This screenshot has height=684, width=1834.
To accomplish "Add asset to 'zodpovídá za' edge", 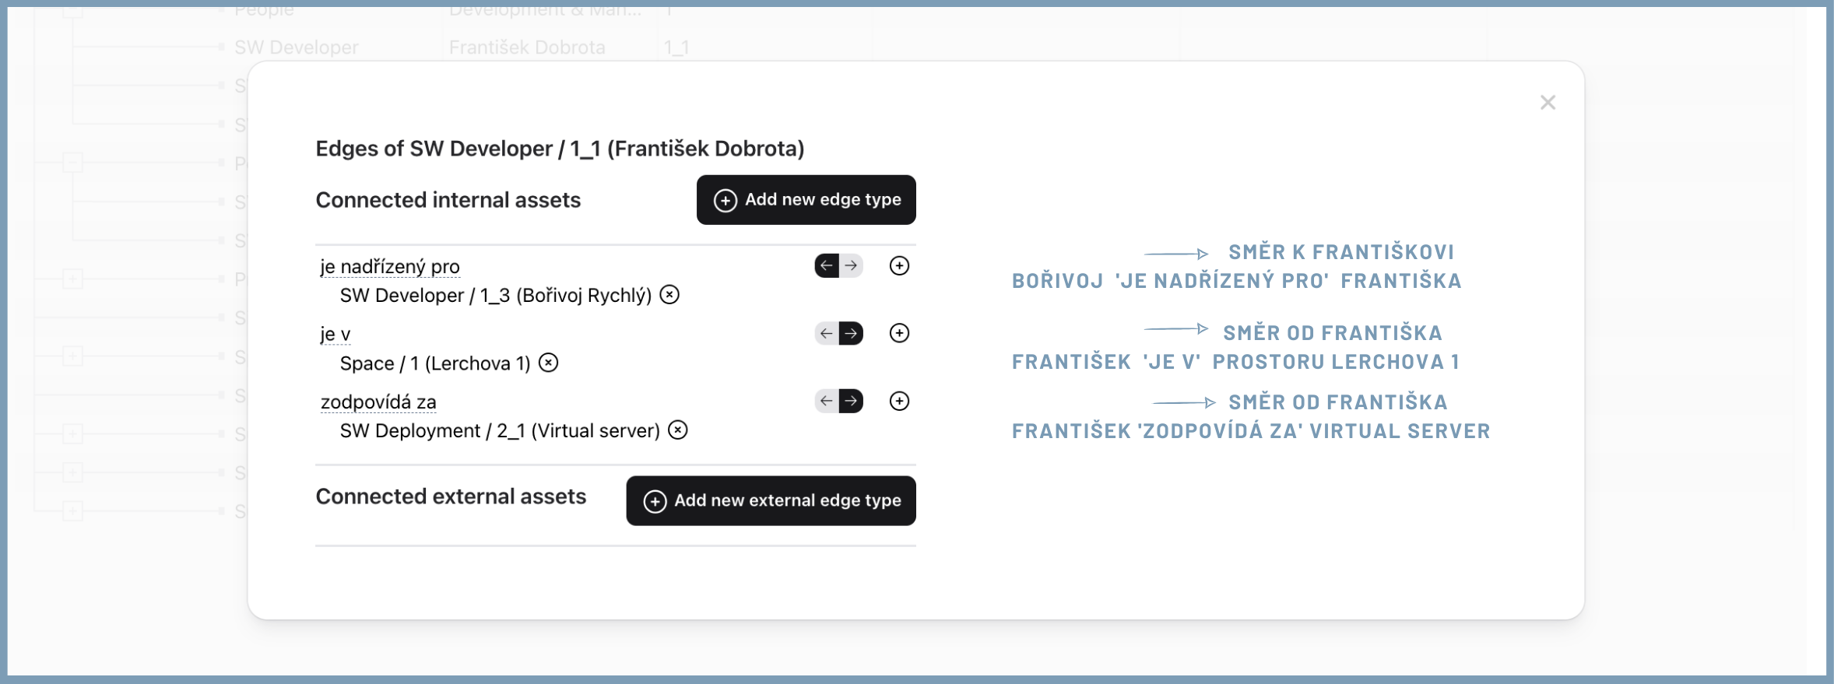I will click(899, 402).
